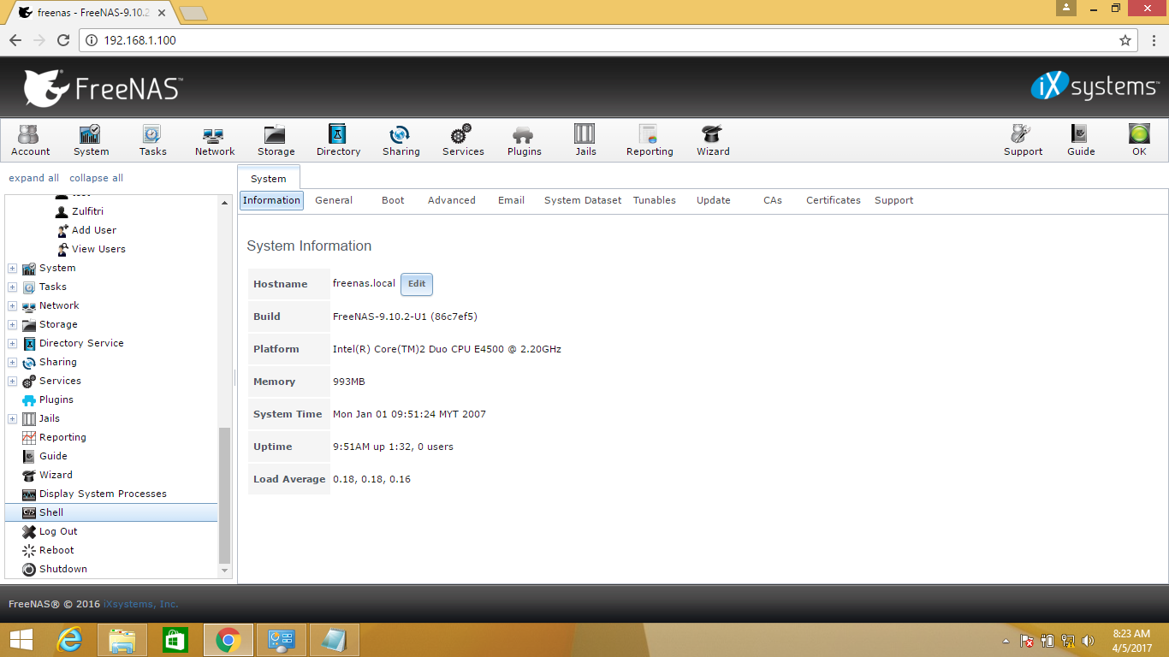Screen dimensions: 1169x657
Task: Bookmark this page with the star
Action: (1125, 40)
